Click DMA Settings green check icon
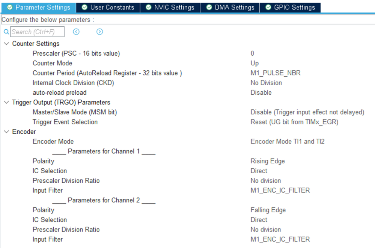The image size is (375, 248). 209,8
